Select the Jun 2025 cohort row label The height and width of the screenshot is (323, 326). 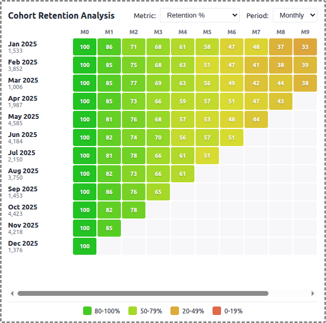coord(22,138)
